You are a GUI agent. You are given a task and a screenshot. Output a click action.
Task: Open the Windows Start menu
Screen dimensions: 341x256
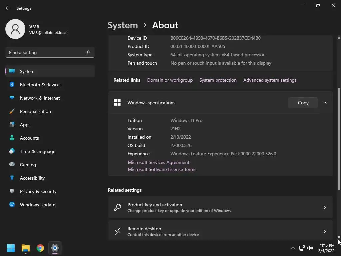point(11,248)
